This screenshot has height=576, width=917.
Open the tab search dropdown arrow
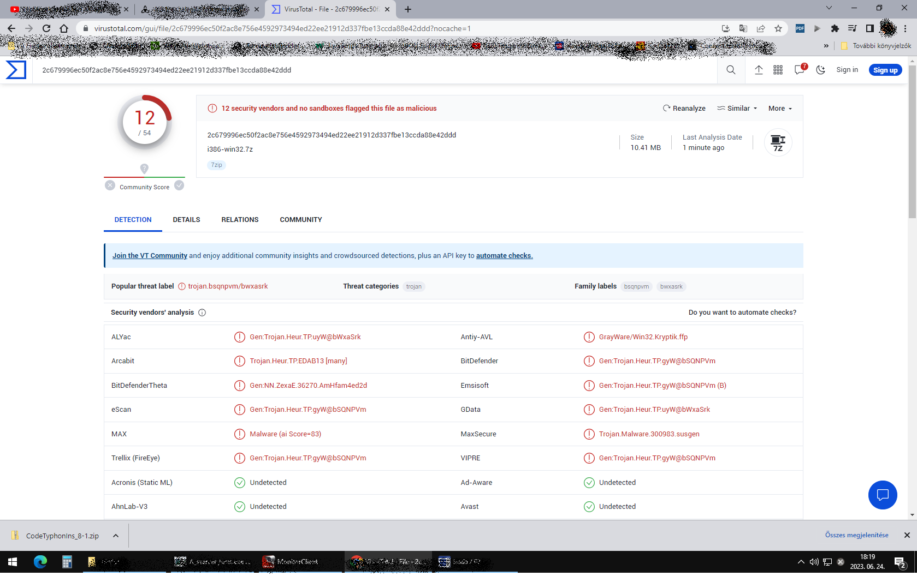pyautogui.click(x=829, y=8)
